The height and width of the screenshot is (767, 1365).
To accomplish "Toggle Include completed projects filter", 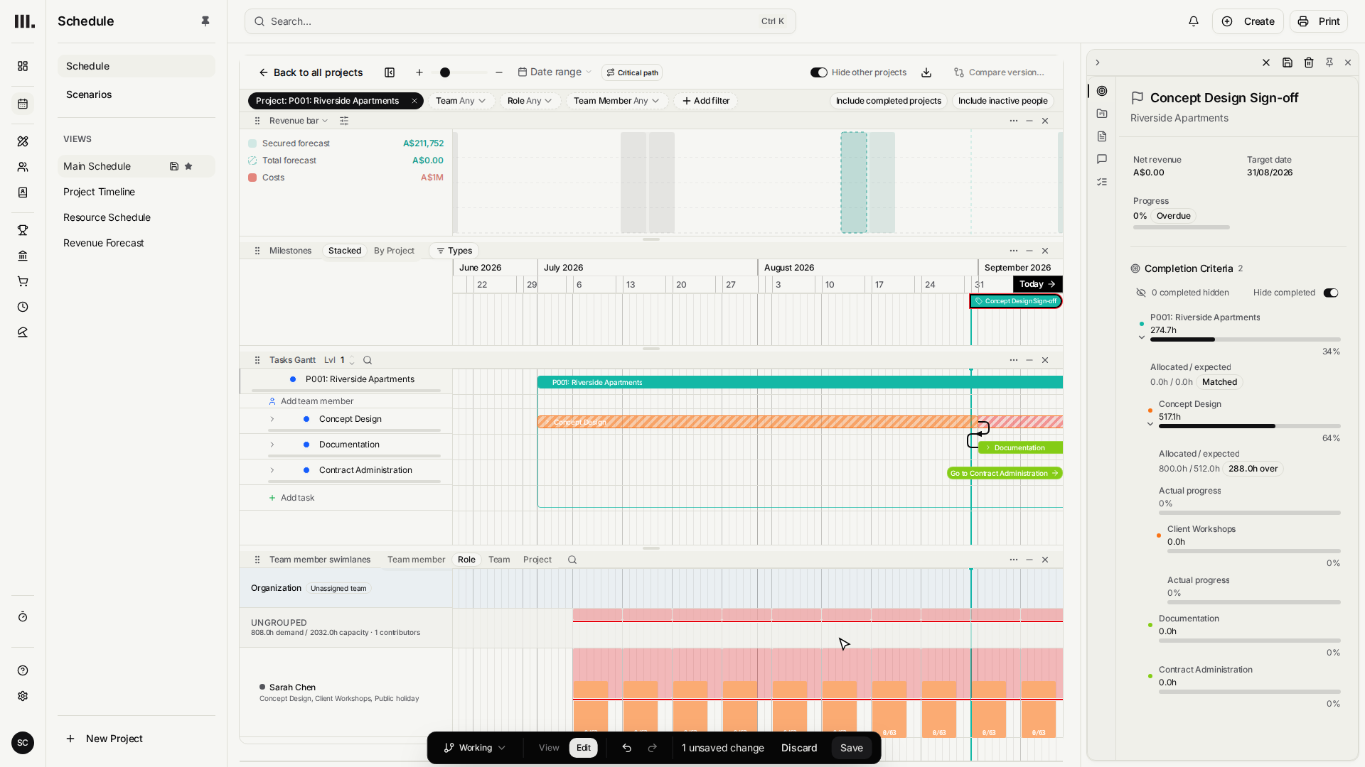I will [x=889, y=101].
